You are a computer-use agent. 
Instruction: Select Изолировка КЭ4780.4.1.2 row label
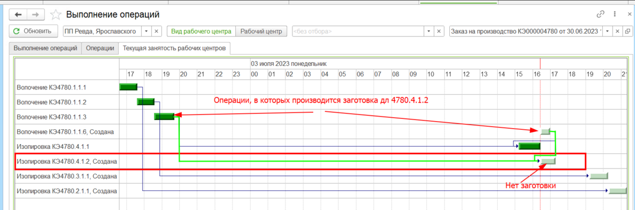click(67, 162)
